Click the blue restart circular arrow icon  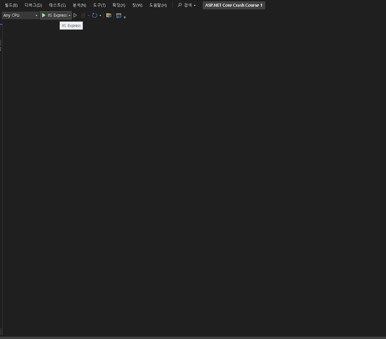(x=95, y=15)
